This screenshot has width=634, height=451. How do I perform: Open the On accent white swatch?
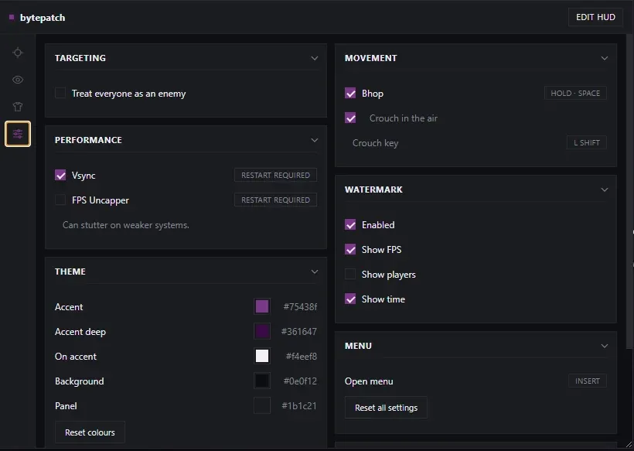coord(262,356)
